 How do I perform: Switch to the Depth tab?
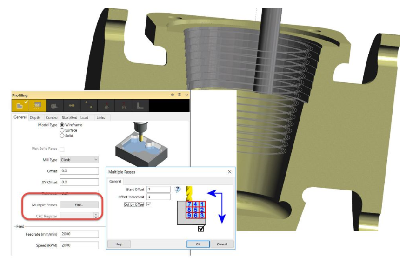[x=35, y=118]
